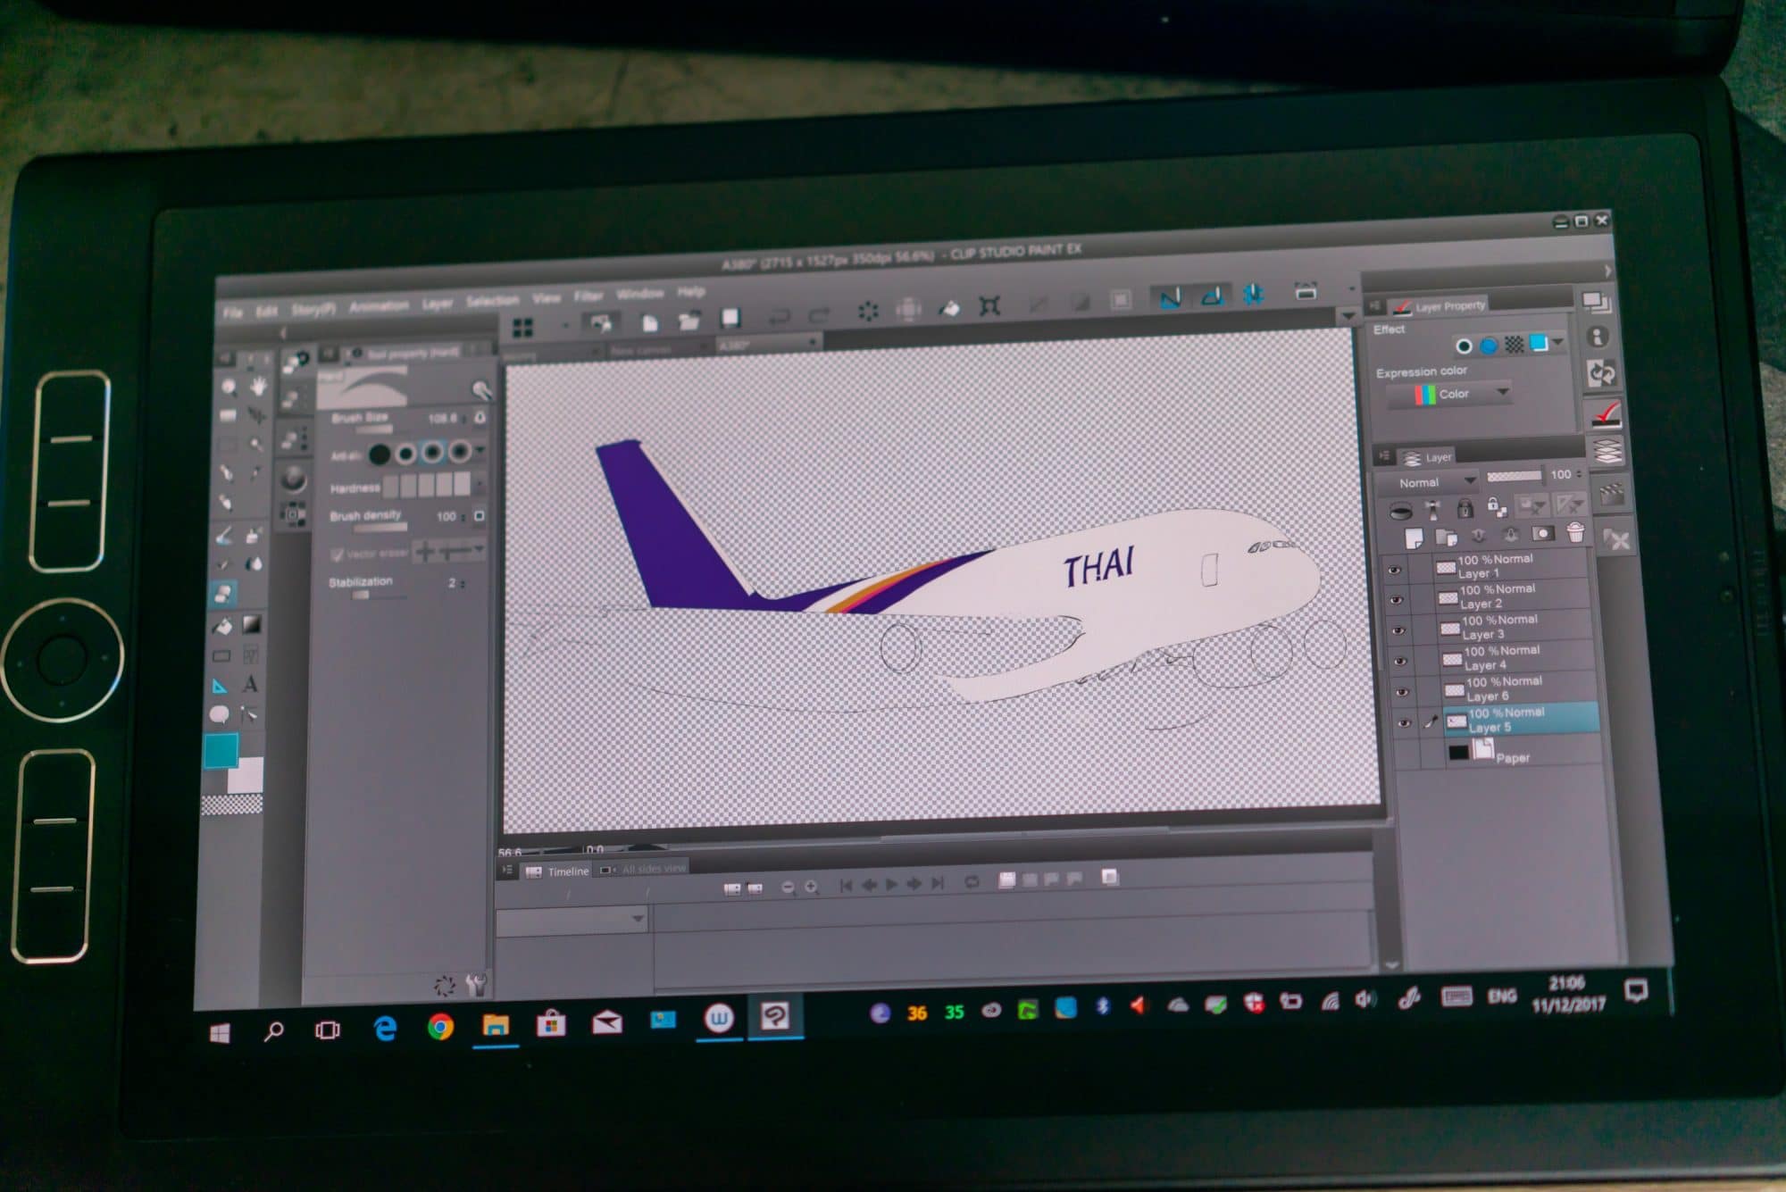Create a new file from command bar
This screenshot has width=1786, height=1192.
coord(649,322)
